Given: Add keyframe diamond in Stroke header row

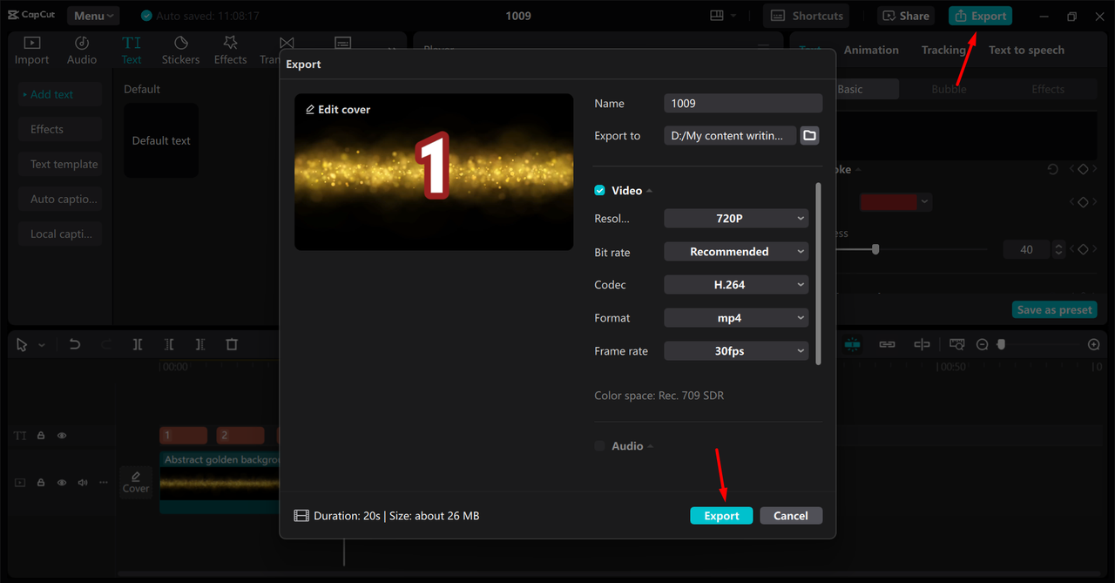Looking at the screenshot, I should pyautogui.click(x=1083, y=169).
